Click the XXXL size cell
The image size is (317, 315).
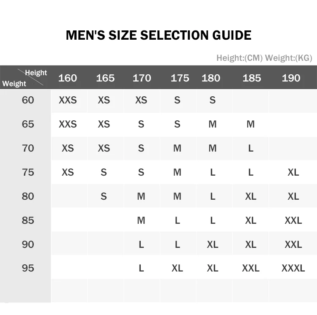coord(293,268)
